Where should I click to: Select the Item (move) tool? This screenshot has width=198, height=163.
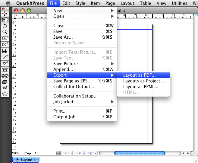click(x=5, y=14)
